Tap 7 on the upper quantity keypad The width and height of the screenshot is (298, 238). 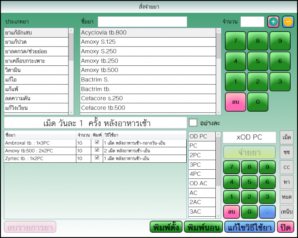click(235, 41)
